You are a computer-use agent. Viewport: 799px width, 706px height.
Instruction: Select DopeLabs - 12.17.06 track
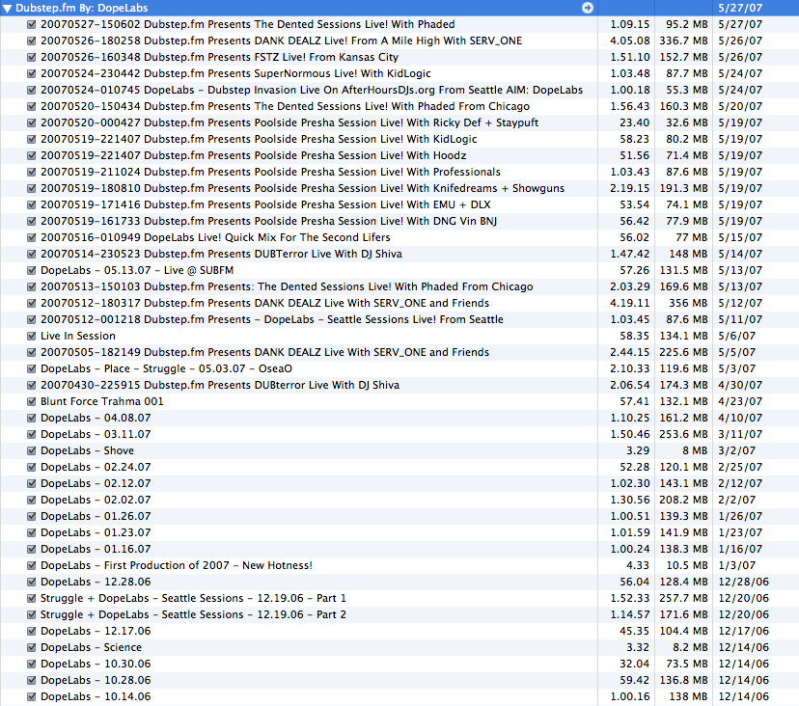click(96, 631)
